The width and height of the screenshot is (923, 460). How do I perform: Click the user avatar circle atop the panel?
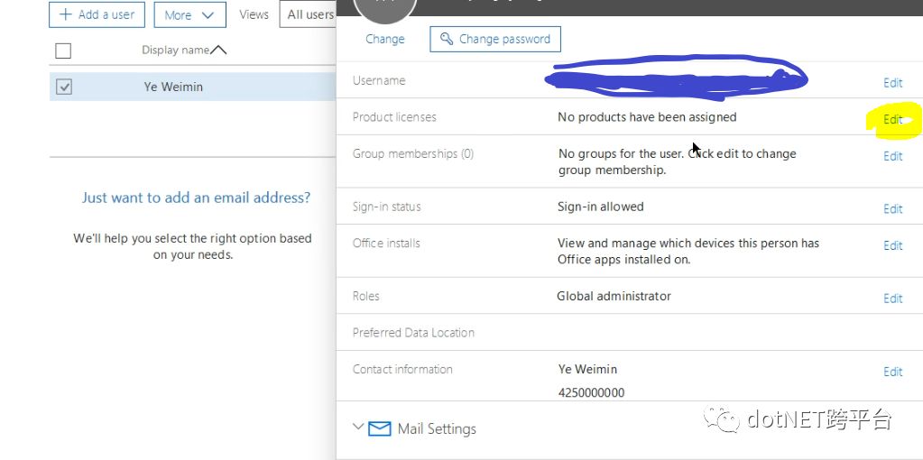tap(385, 7)
